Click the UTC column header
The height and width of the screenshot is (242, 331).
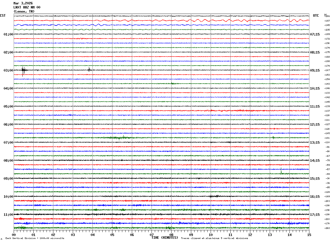point(316,16)
